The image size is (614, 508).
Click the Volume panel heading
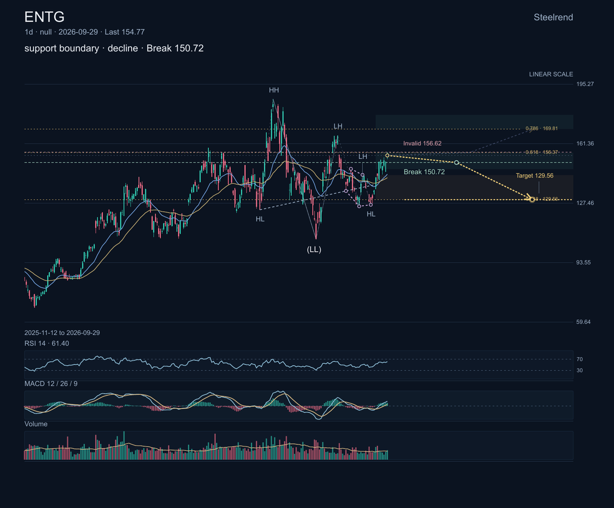(x=36, y=424)
